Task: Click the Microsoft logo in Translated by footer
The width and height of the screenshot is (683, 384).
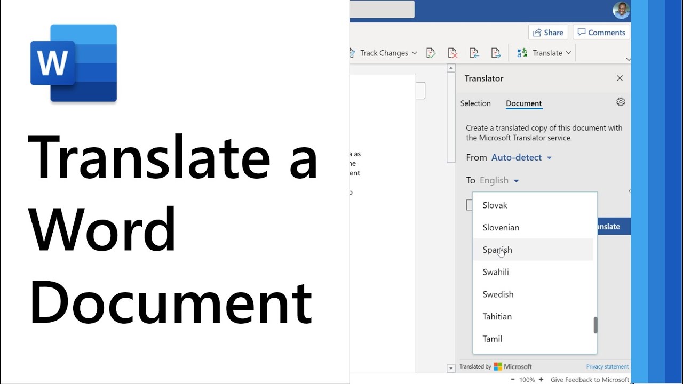Action: tap(513, 366)
